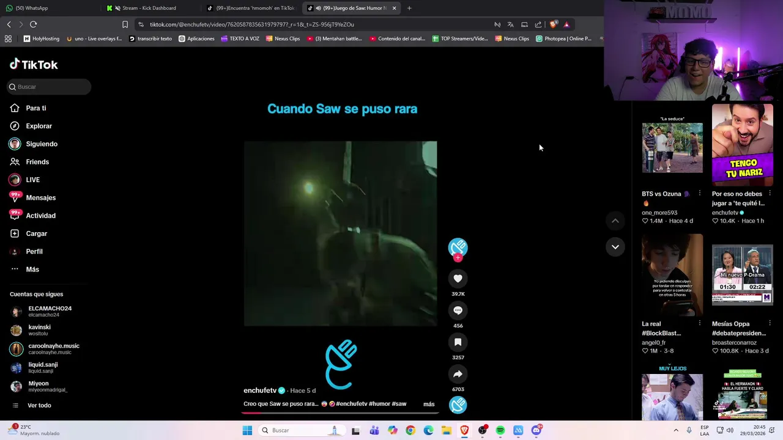Open options for Por eso no debes video

pyautogui.click(x=770, y=194)
